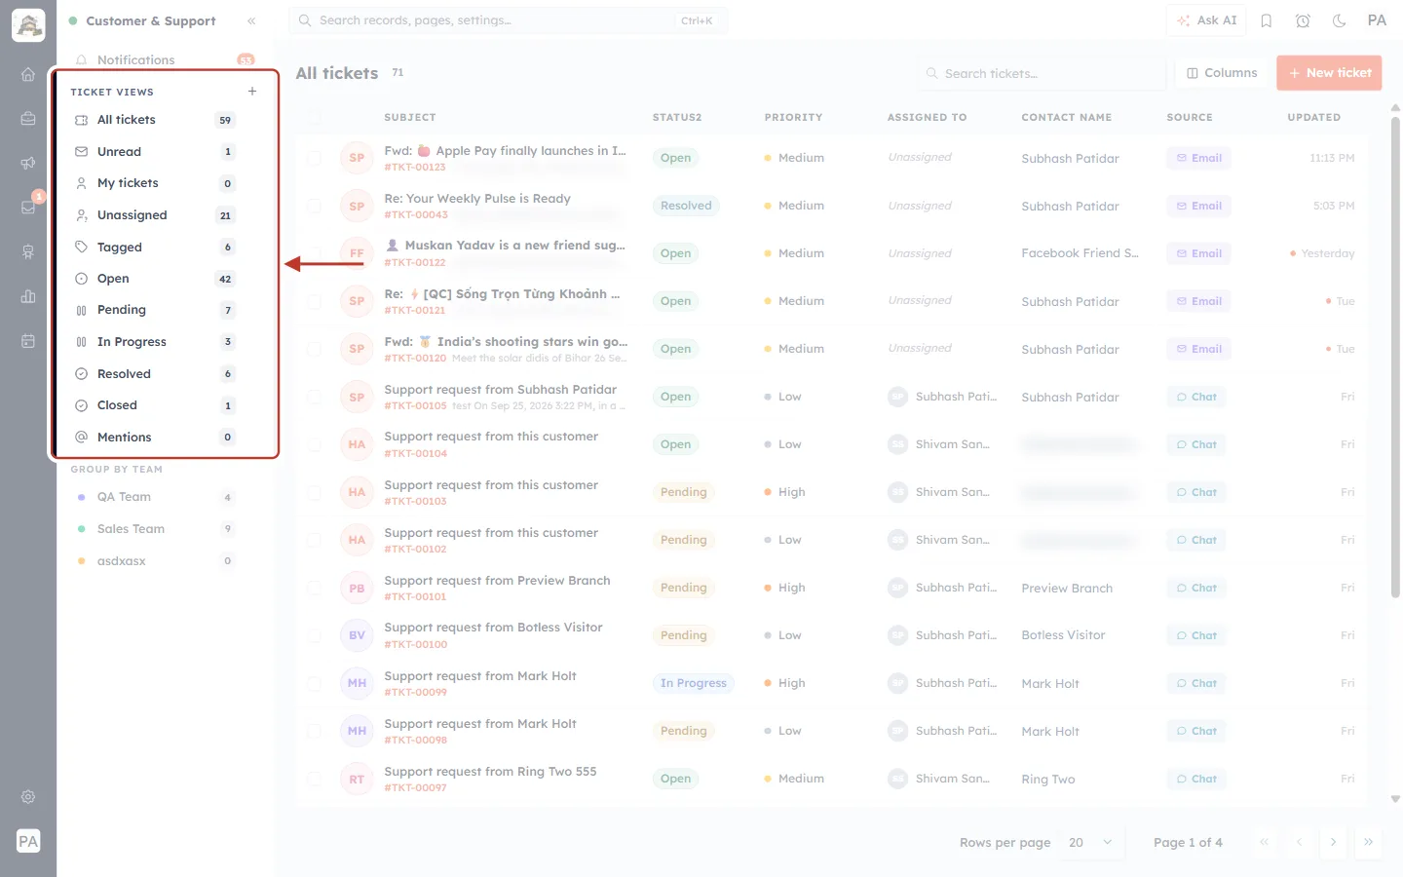Click the table scrollbar up arrow
Screen dimensions: 1403x877
1395,107
